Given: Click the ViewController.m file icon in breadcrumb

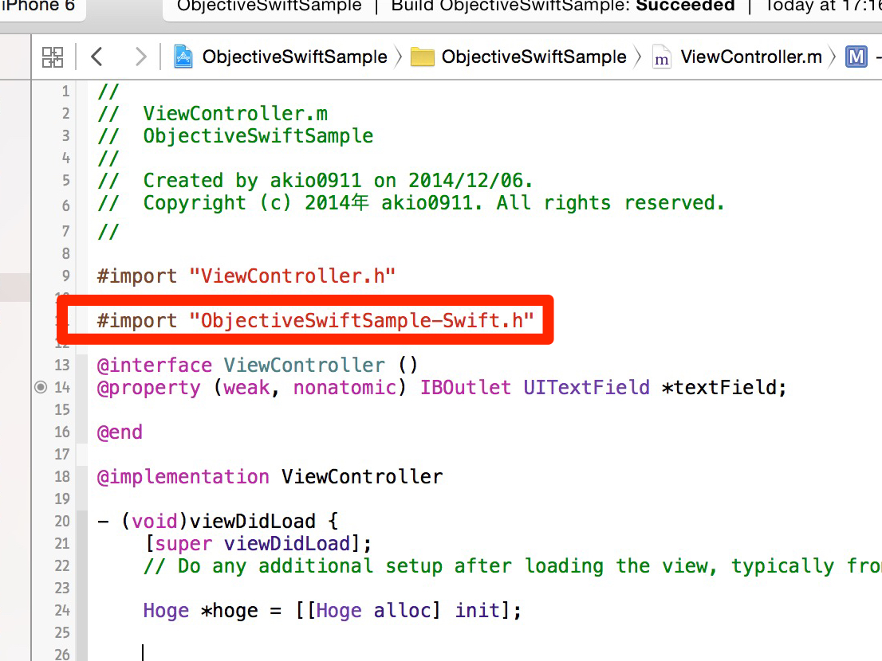Looking at the screenshot, I should click(662, 57).
